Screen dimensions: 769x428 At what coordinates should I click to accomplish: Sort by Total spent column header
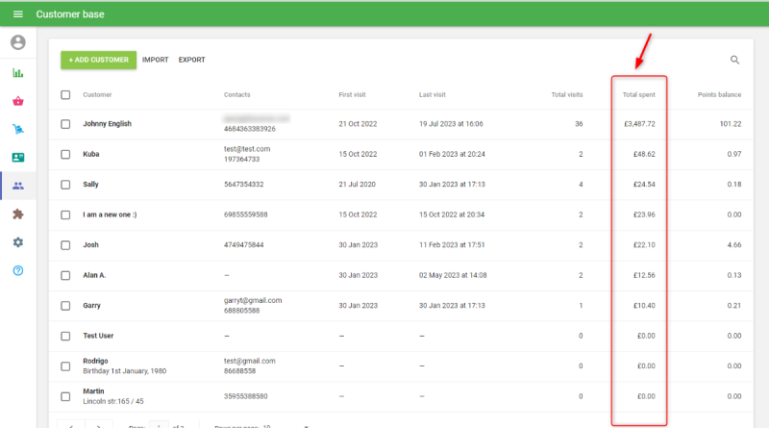639,94
